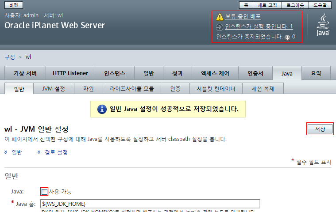Click the 로그아웃 logout button

tap(295, 5)
